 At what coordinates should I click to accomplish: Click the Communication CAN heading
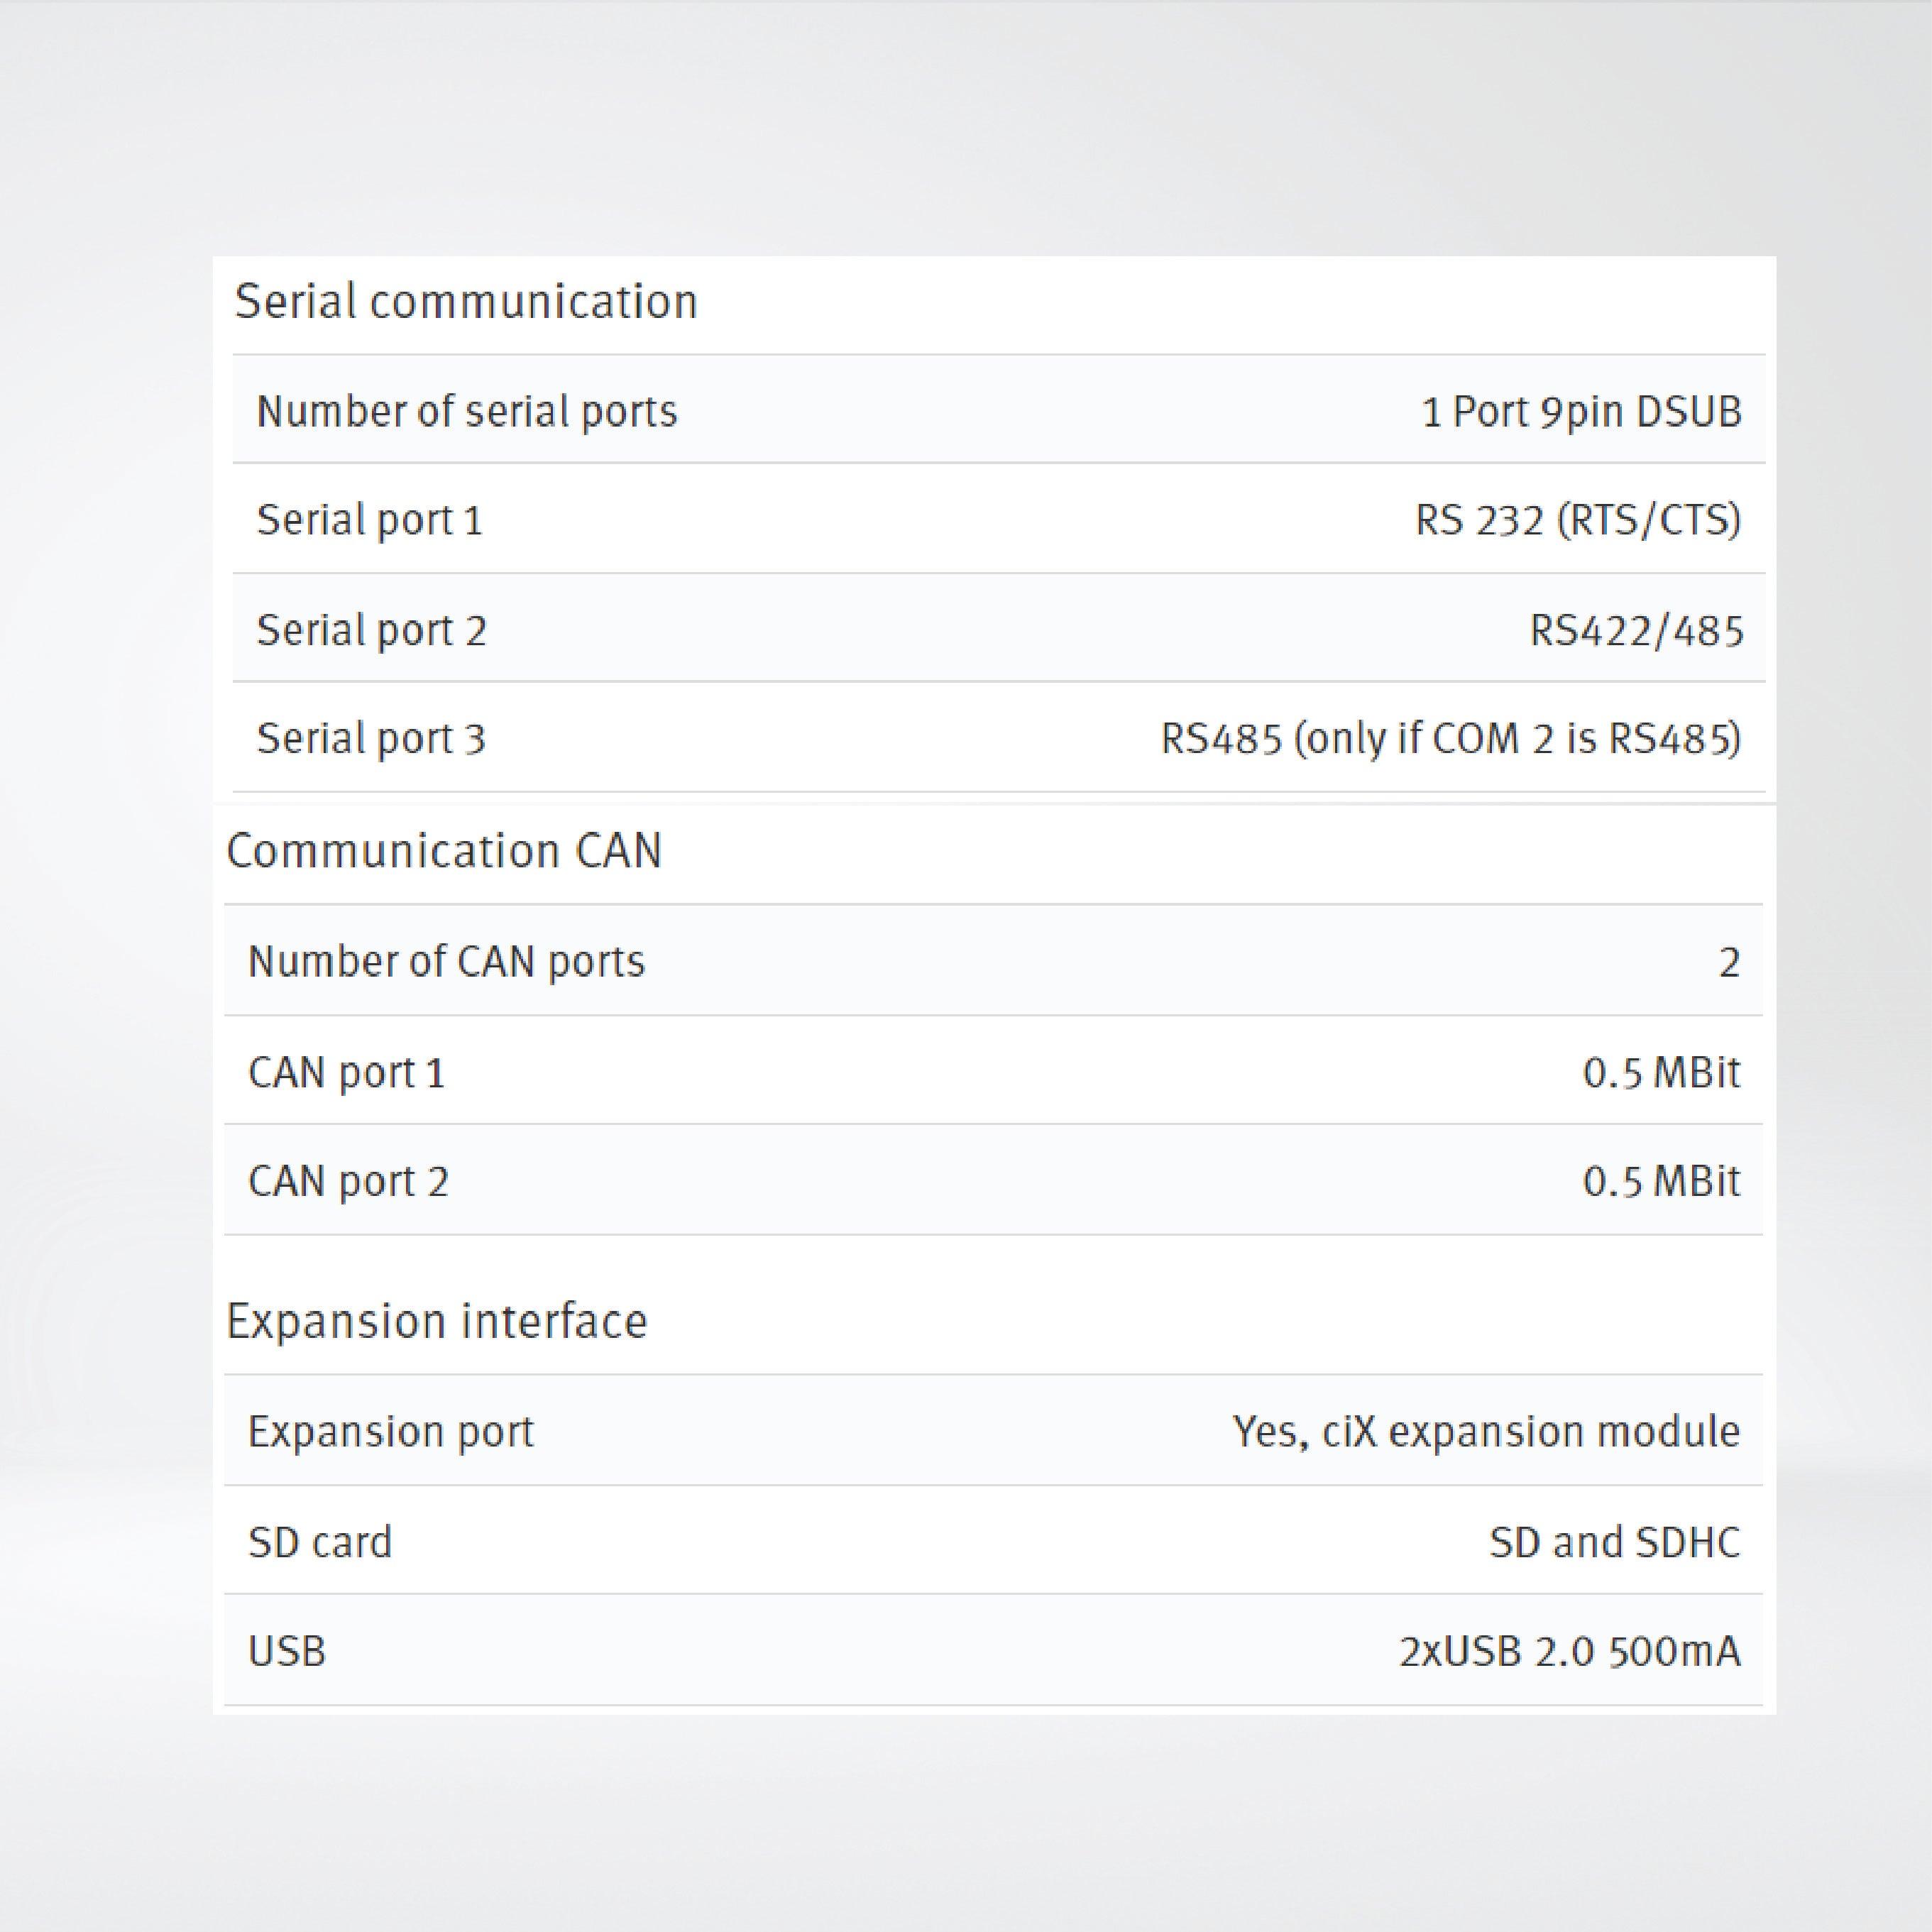pos(444,851)
